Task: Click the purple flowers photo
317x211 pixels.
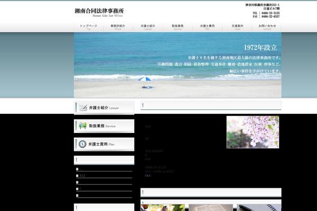Action: (x=253, y=132)
